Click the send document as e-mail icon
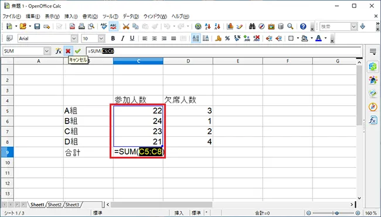 pos(47,26)
